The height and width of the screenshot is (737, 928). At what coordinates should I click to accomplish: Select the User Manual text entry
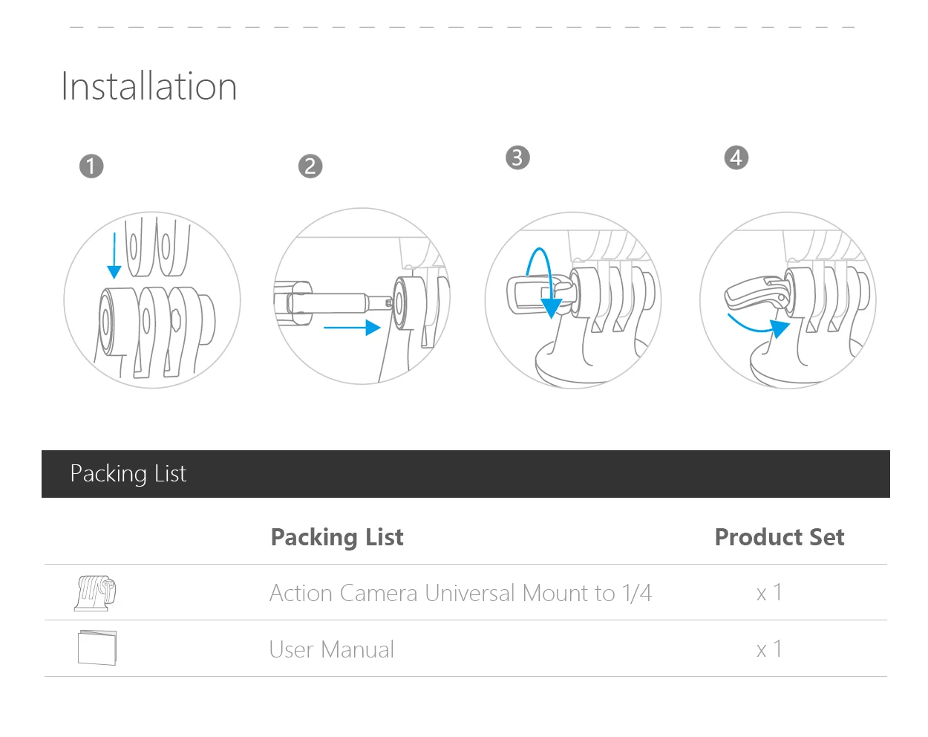point(332,649)
